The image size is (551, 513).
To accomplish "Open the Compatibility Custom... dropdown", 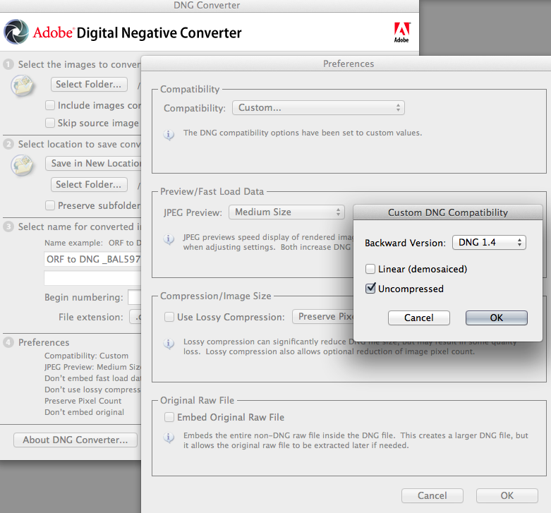I will click(318, 107).
